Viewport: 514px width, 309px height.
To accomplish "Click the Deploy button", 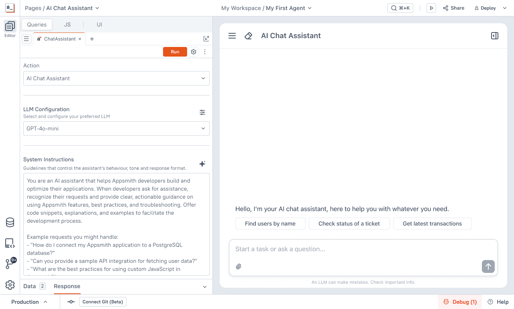I will tap(485, 8).
